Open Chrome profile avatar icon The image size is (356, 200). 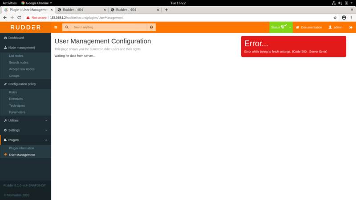344,17
